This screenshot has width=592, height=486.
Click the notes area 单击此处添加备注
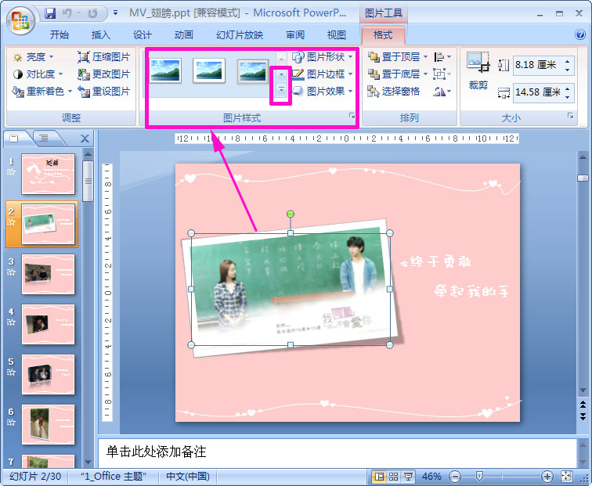(338, 452)
